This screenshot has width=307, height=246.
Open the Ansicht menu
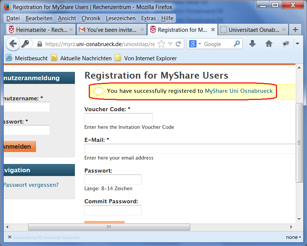(x=67, y=18)
